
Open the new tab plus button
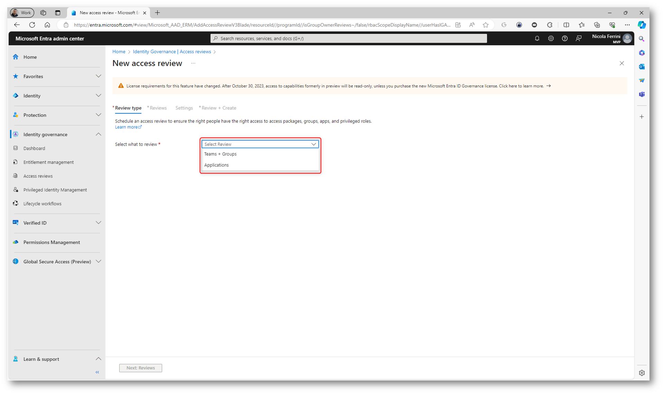(x=158, y=13)
